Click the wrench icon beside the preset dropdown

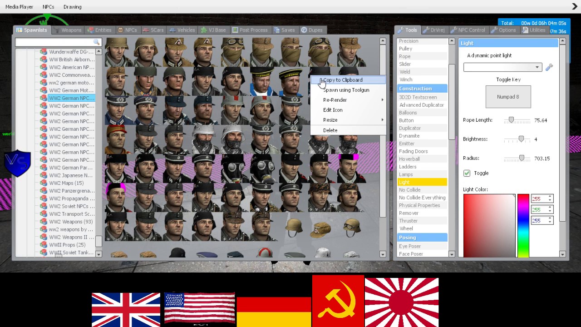click(549, 67)
